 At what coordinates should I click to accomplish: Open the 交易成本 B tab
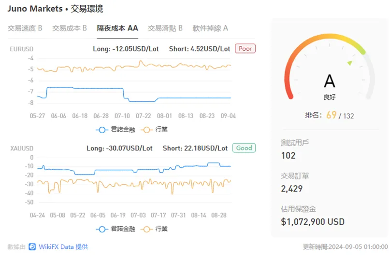[70, 28]
